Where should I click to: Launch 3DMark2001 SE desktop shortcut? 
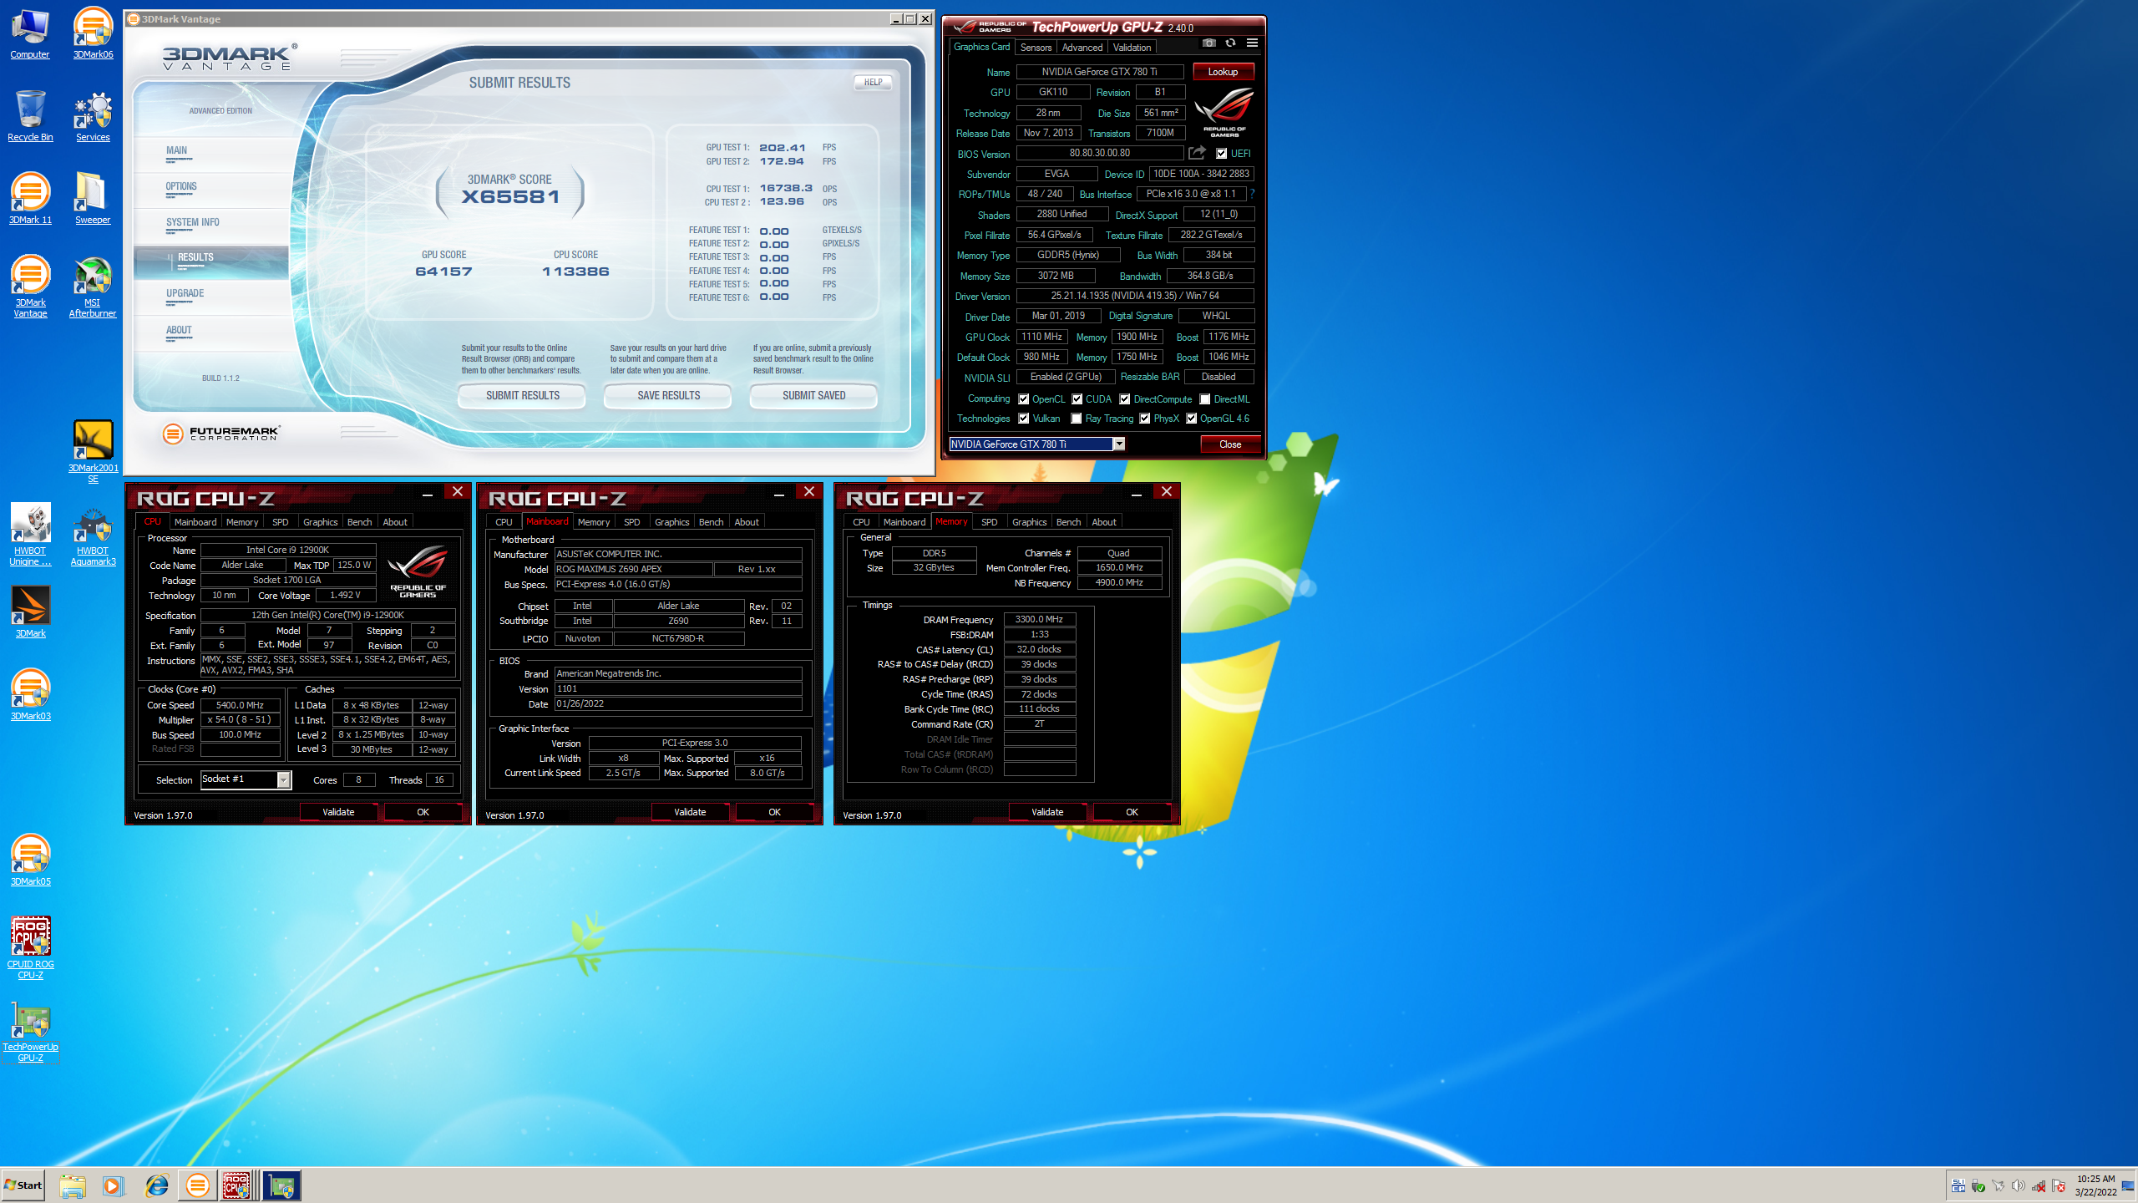93,452
